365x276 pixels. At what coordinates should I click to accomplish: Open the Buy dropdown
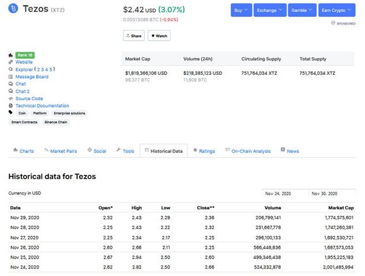(x=240, y=10)
